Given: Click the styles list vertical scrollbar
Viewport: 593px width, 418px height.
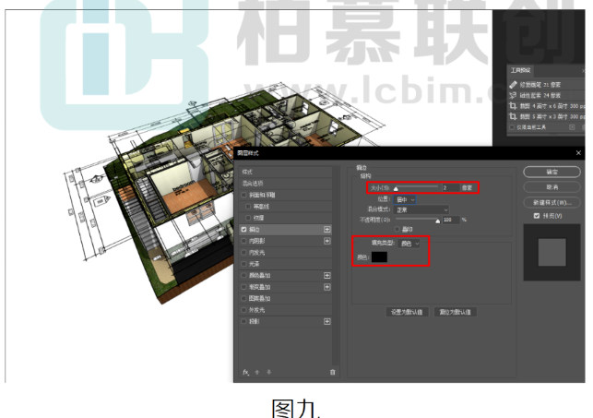Looking at the screenshot, I should click(x=335, y=266).
